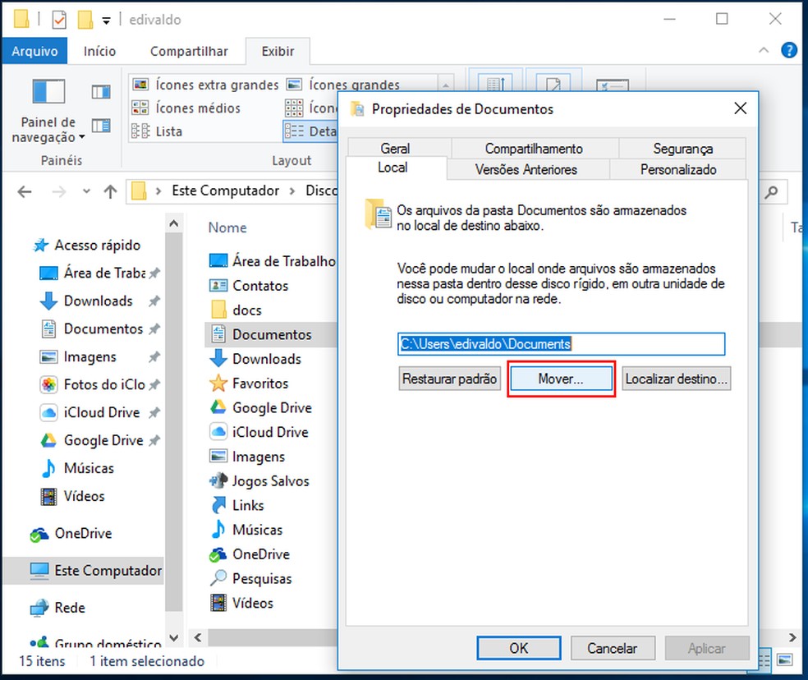Click Cancelar in properties dialog
The image size is (808, 680).
click(x=613, y=648)
